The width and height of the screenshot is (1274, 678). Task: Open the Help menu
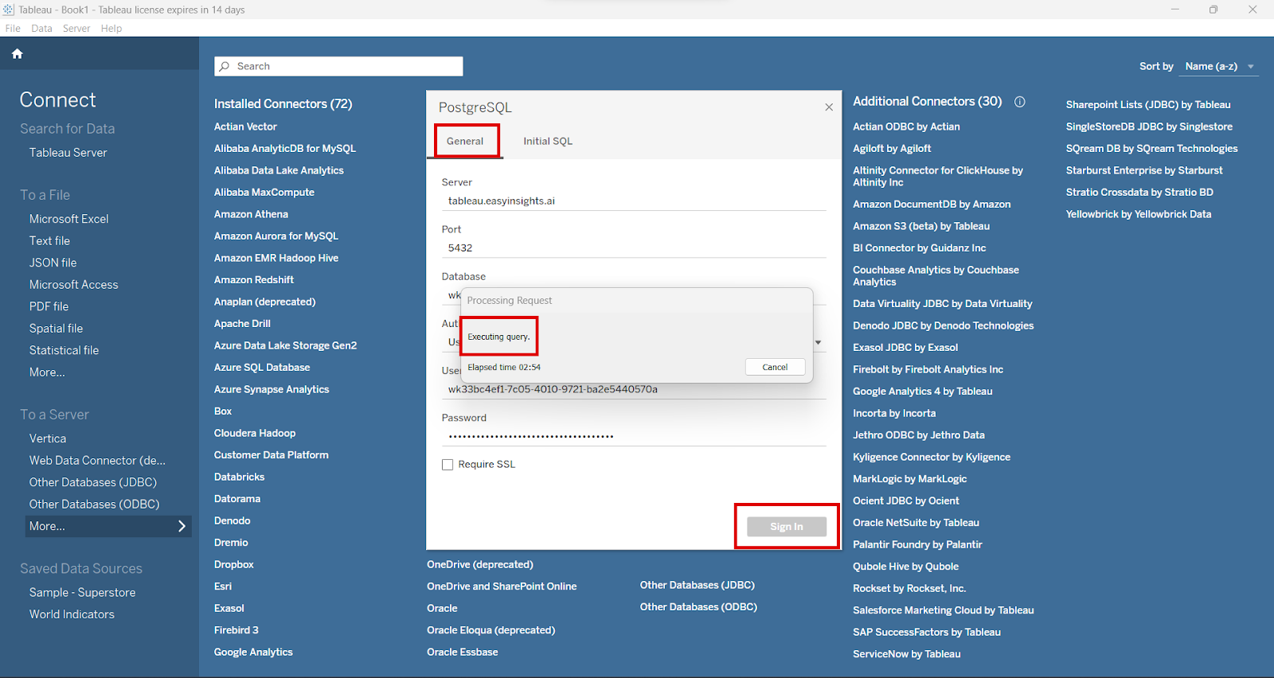pos(111,28)
